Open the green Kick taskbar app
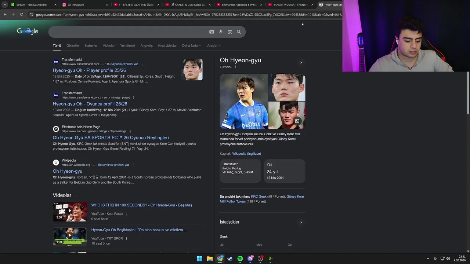 point(271,258)
